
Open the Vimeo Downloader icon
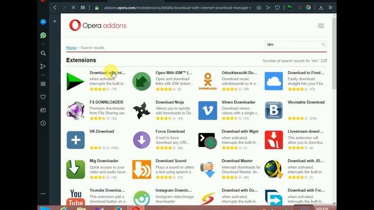[208, 110]
